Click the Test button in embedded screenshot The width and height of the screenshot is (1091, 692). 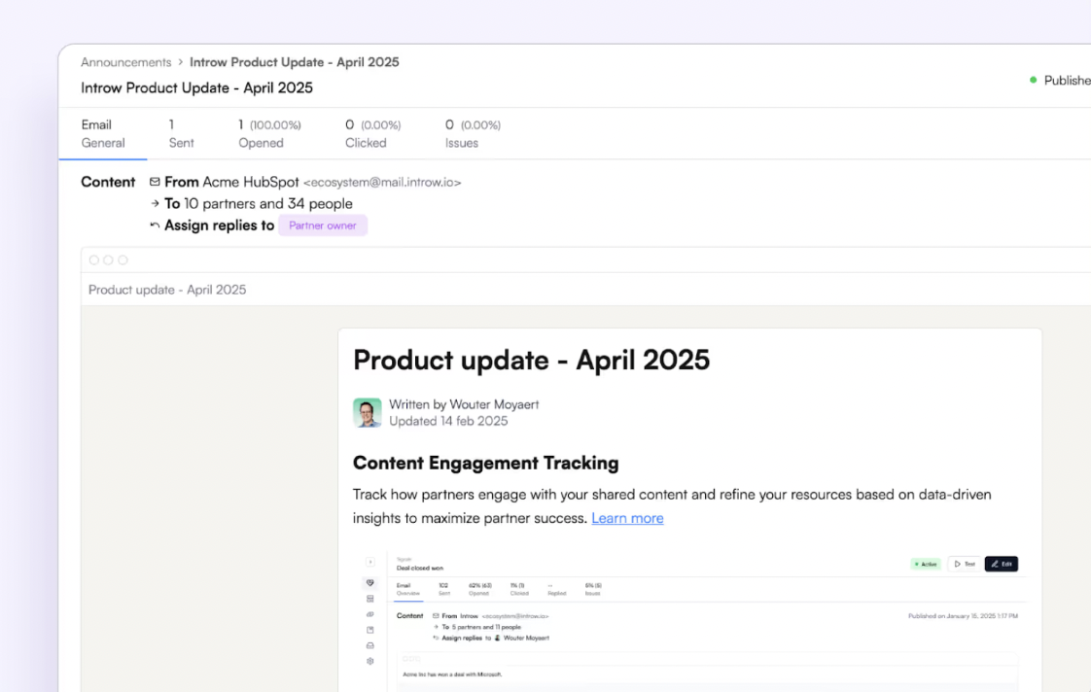965,564
